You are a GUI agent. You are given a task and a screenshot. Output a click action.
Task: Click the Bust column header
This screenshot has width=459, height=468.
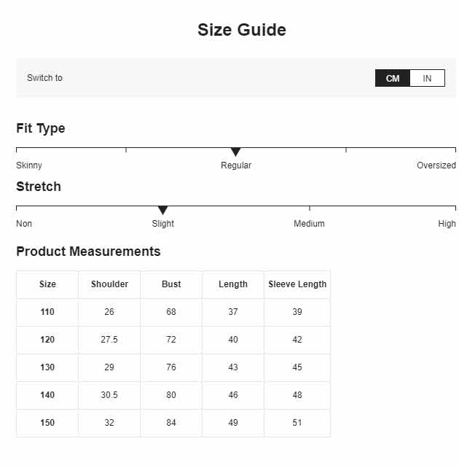pos(171,284)
